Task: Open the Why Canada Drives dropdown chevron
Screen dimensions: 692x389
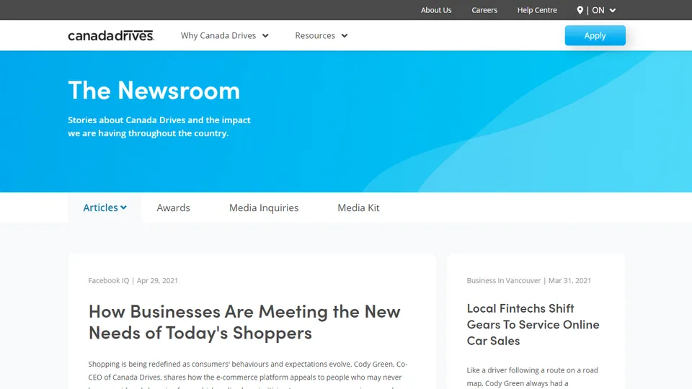Action: tap(265, 36)
